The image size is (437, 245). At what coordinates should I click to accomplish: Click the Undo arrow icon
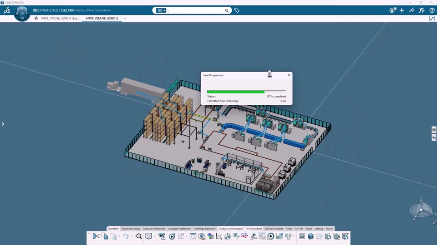[125, 236]
